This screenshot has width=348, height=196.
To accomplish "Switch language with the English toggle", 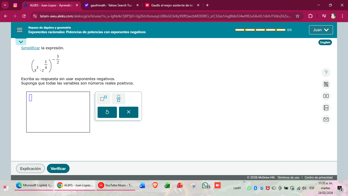I will coord(325,42).
